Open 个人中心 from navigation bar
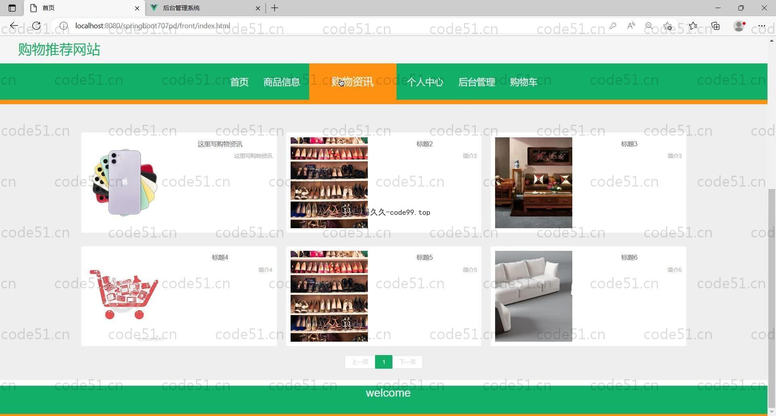This screenshot has height=416, width=776. click(x=425, y=82)
